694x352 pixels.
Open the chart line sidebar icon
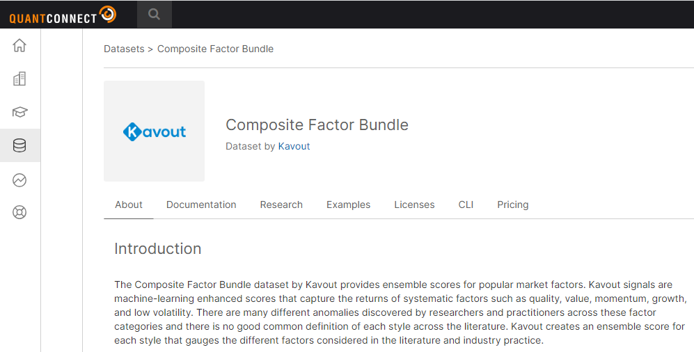(19, 180)
